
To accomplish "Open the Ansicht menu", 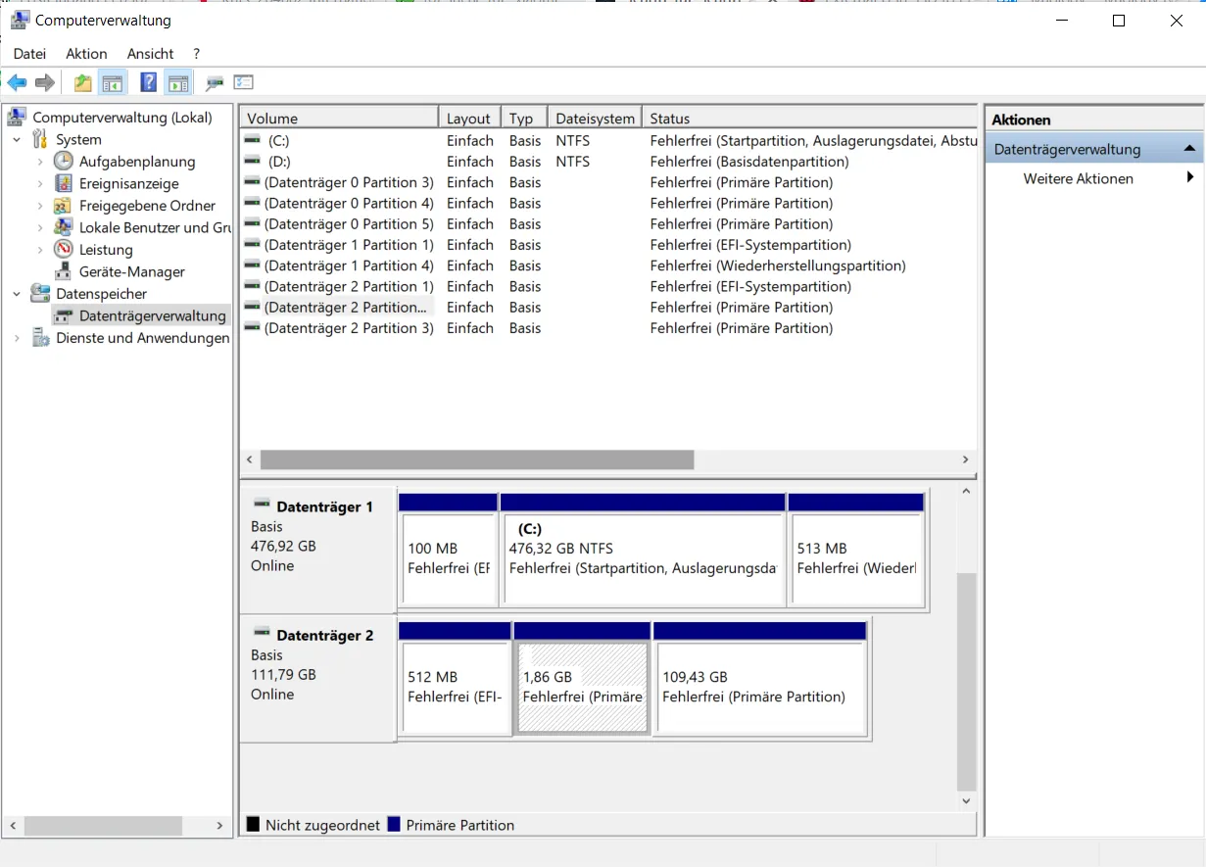I will click(150, 54).
